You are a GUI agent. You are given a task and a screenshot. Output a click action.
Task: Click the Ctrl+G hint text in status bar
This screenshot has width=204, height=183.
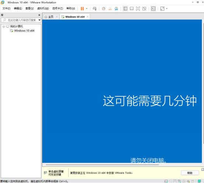[x=34, y=181]
